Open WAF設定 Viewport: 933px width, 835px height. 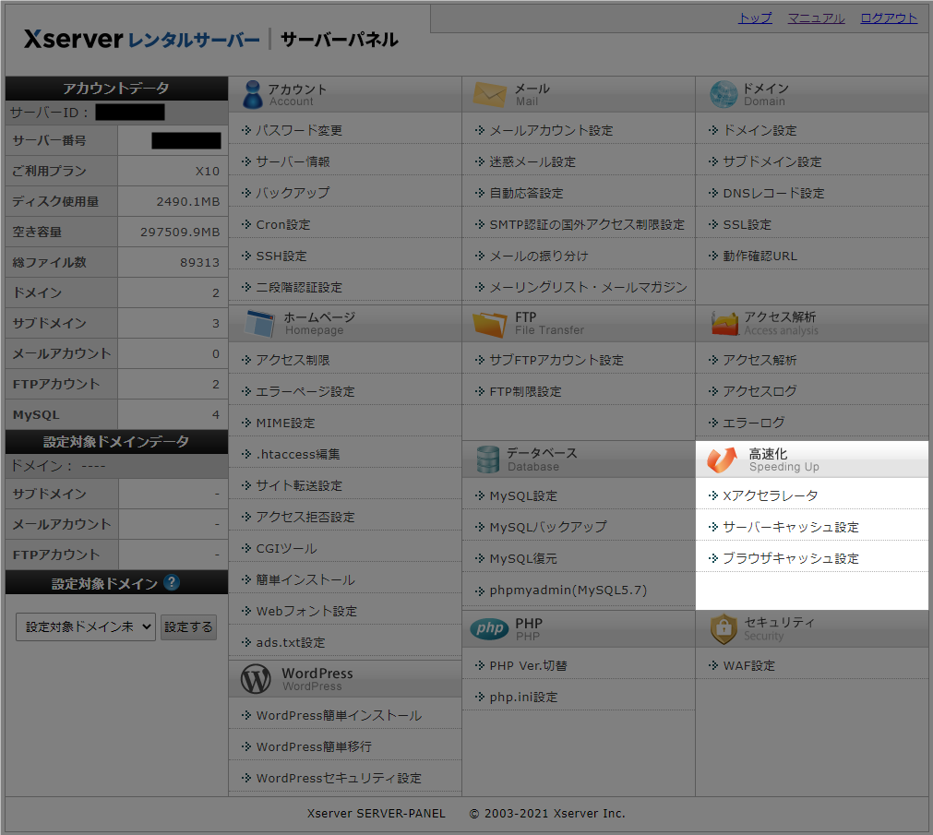coord(749,666)
